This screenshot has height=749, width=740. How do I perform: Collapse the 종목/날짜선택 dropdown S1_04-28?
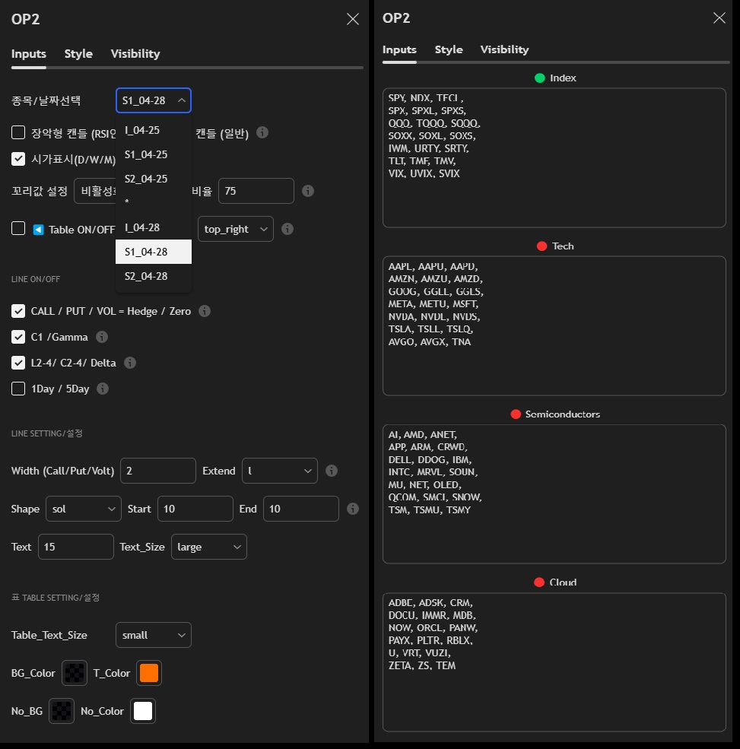154,100
